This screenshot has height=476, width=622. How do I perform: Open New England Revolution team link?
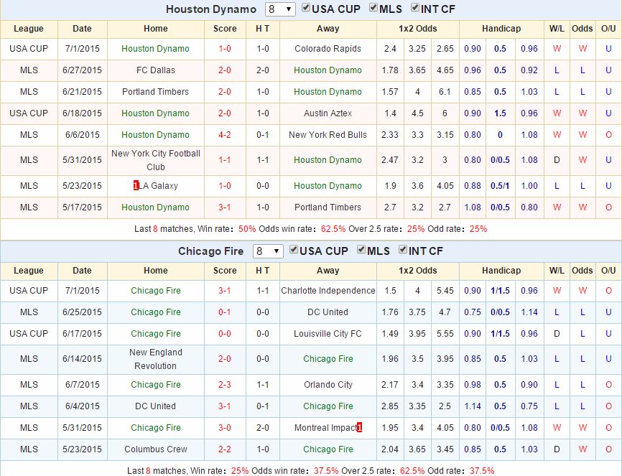[x=155, y=359]
